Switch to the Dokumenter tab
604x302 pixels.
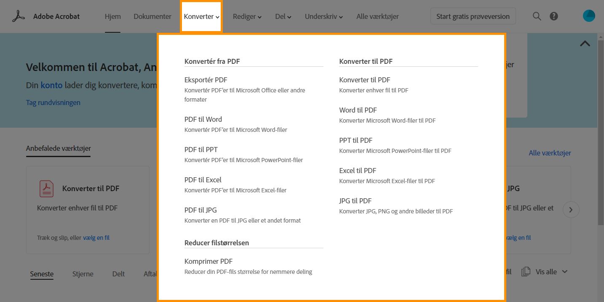click(x=152, y=17)
